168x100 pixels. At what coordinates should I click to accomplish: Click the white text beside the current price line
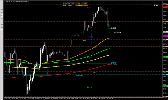(117, 33)
